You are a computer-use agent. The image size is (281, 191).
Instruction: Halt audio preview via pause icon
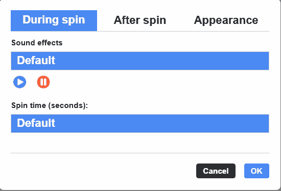43,82
